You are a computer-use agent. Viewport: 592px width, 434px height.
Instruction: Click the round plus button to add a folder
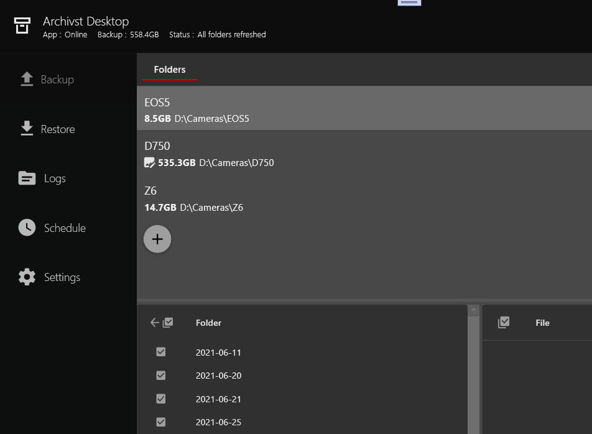pos(157,239)
